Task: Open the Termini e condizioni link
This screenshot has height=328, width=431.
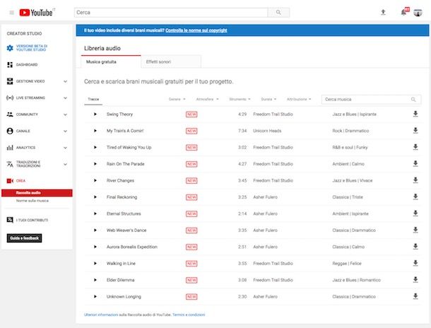Action: point(189,315)
